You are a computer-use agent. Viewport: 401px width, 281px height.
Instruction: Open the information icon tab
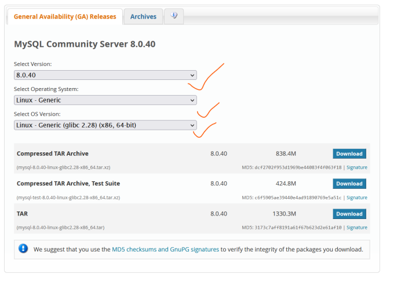point(174,16)
